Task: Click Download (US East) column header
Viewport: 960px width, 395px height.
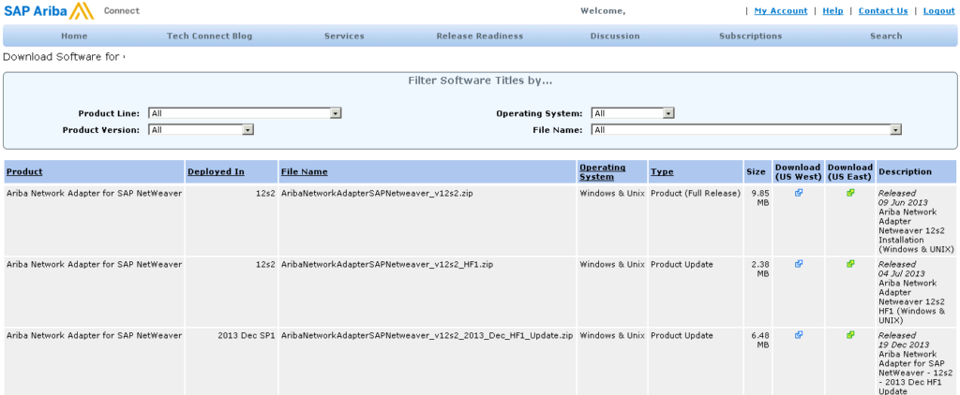Action: tap(849, 172)
